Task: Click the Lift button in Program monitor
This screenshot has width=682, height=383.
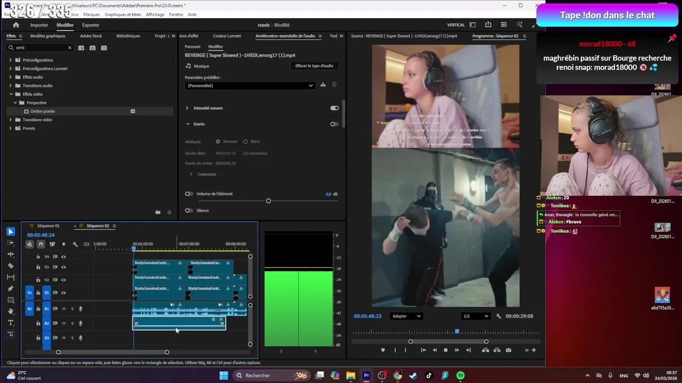Action: (485, 350)
